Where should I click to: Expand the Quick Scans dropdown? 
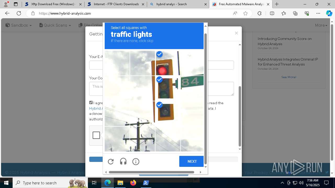click(55, 25)
